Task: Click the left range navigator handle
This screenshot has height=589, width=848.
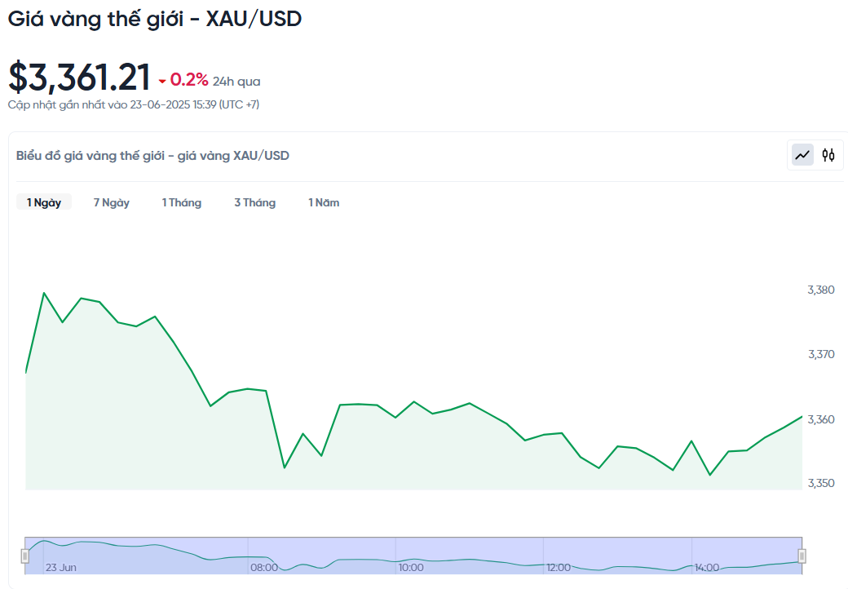Action: pos(25,556)
